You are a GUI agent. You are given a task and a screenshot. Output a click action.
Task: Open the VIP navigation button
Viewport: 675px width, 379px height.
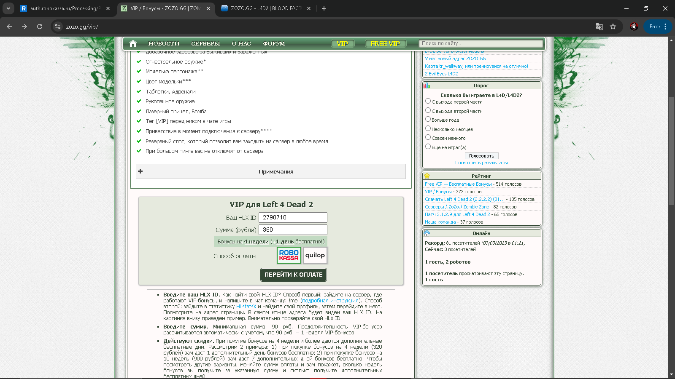343,43
